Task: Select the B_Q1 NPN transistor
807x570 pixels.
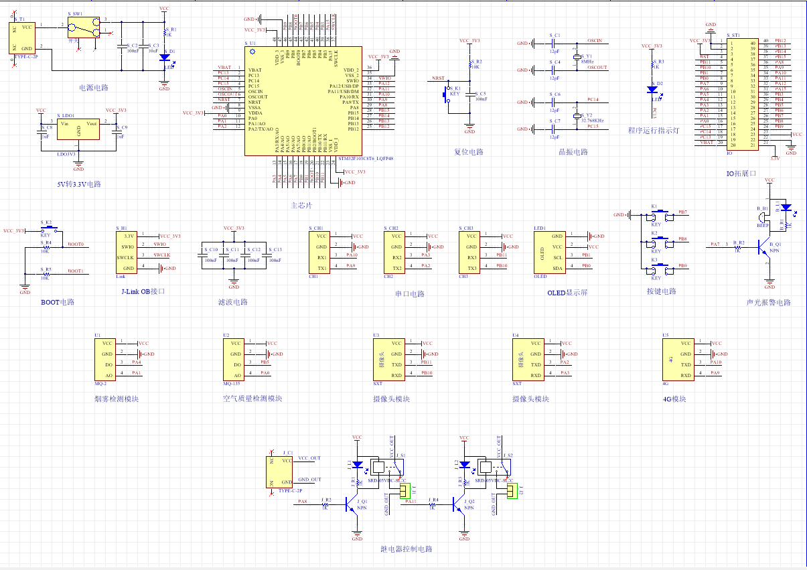Action: click(763, 248)
